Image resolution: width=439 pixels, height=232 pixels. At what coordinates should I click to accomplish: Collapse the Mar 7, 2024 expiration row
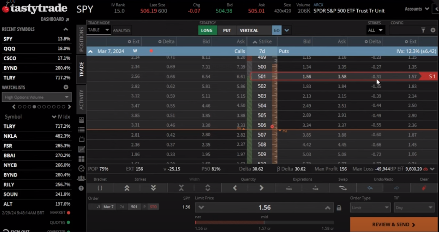(x=90, y=51)
